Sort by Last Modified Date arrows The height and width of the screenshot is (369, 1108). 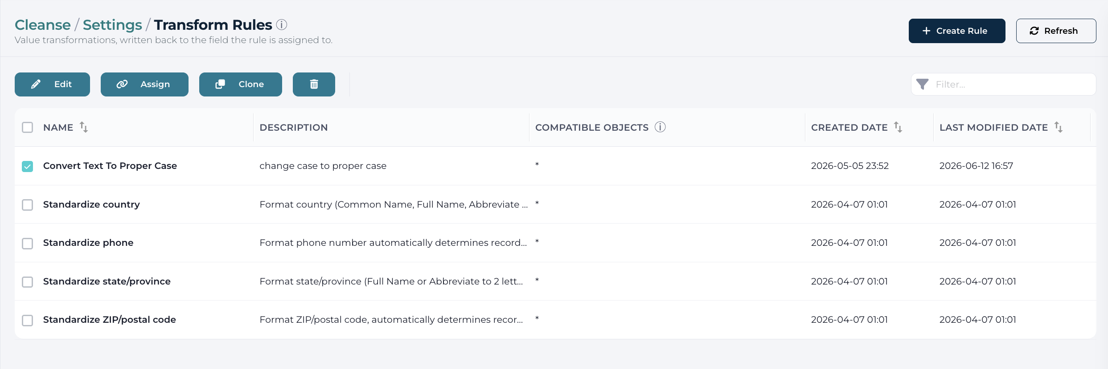pos(1059,127)
